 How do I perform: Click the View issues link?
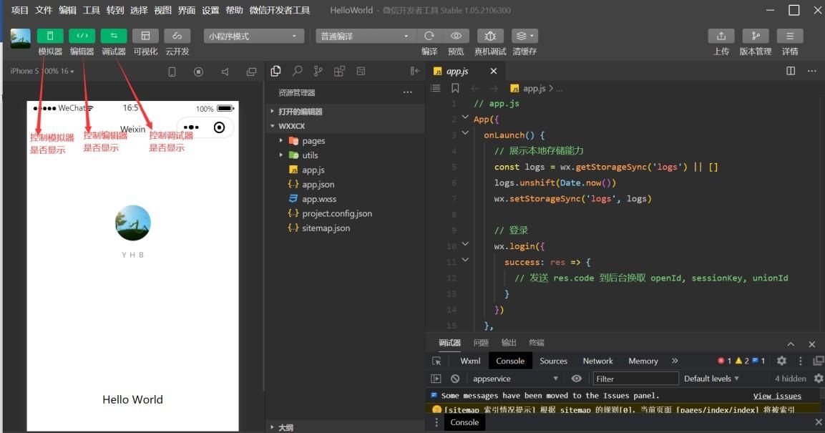(x=777, y=396)
